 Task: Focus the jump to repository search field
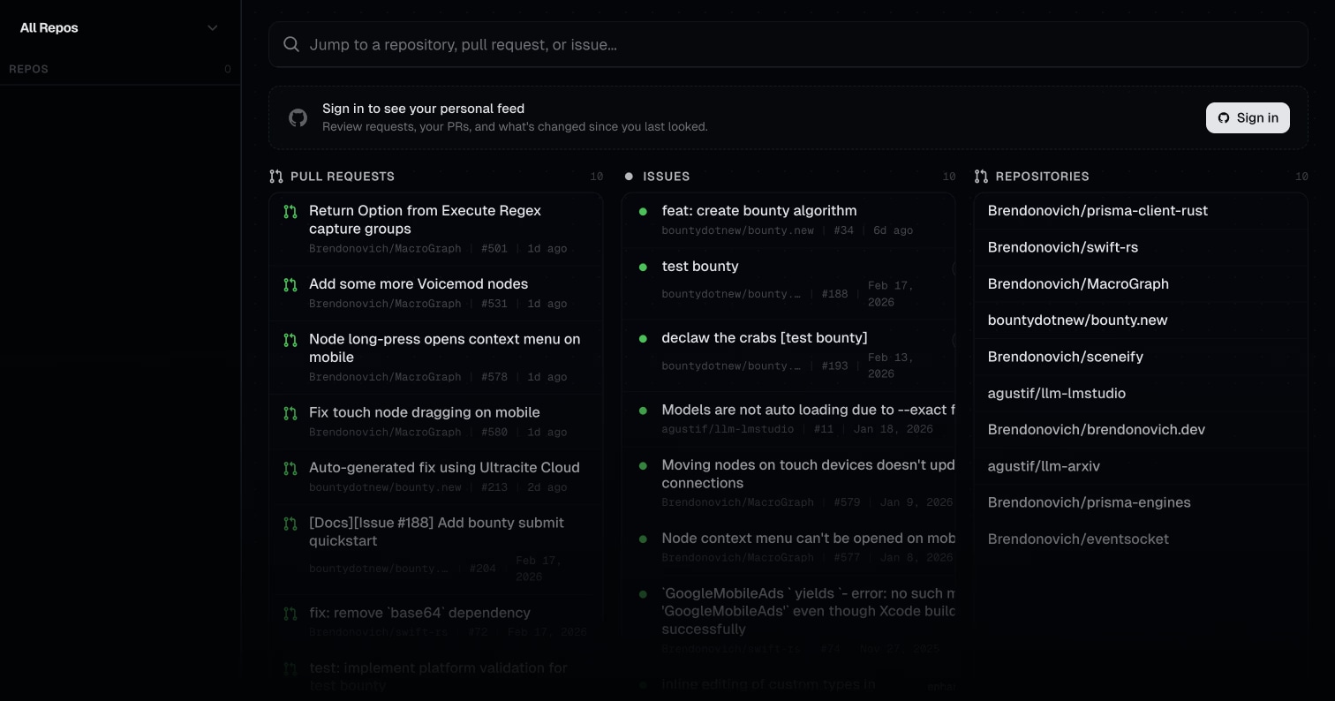click(788, 44)
